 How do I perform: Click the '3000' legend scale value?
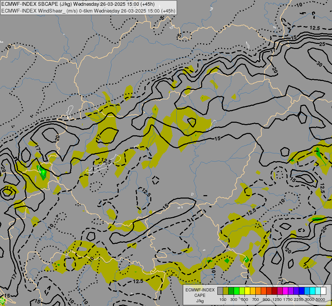(310, 300)
